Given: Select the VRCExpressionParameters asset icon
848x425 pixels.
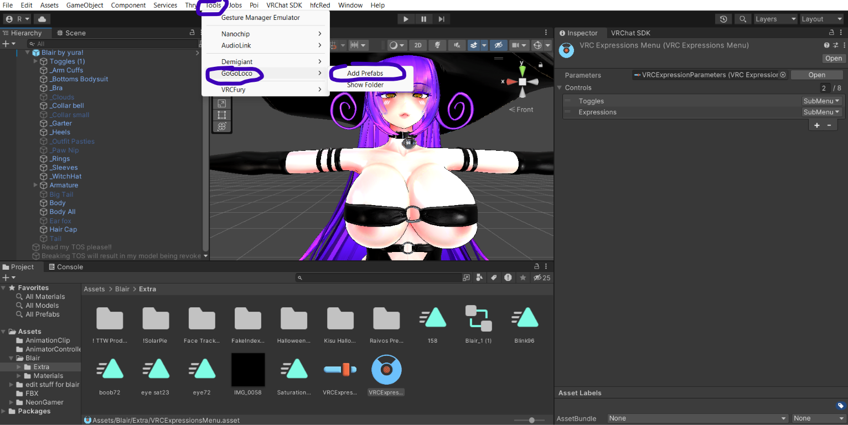Looking at the screenshot, I should click(x=340, y=370).
